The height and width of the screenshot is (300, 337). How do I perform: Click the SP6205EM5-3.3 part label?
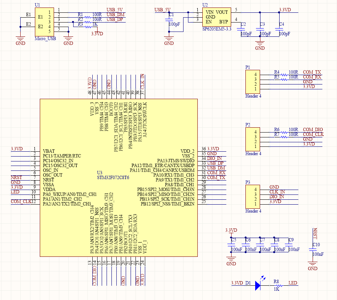coord(217,29)
